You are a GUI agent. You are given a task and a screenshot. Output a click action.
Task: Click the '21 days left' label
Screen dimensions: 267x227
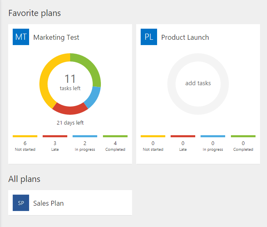[70, 123]
